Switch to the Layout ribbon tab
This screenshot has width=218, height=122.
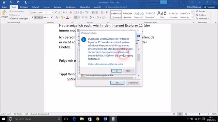tap(46, 7)
